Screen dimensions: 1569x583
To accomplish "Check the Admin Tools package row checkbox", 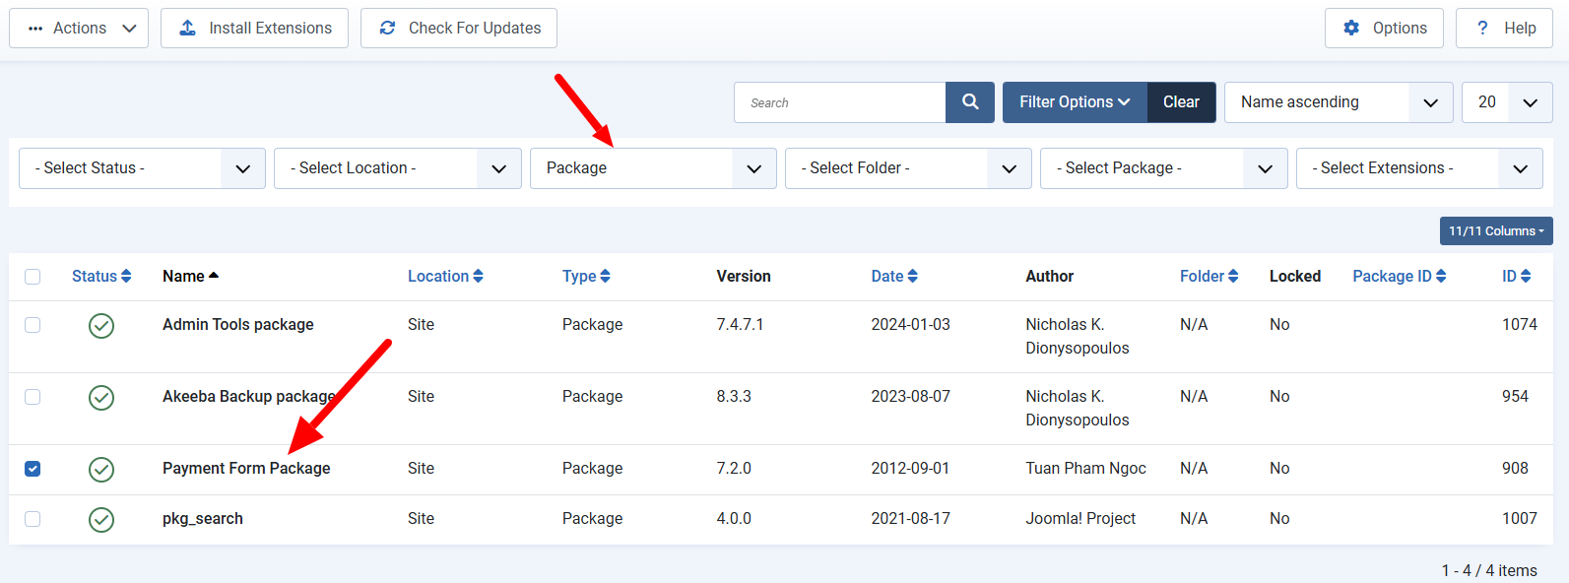I will (33, 325).
